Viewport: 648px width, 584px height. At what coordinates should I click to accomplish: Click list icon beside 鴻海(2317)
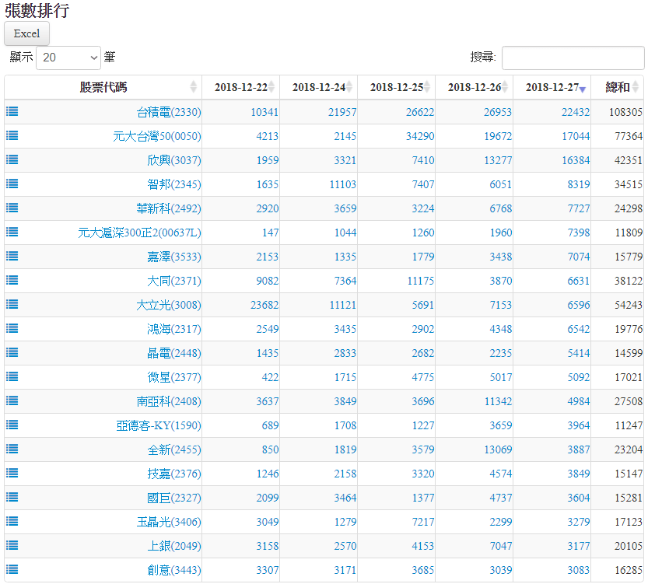(x=12, y=329)
